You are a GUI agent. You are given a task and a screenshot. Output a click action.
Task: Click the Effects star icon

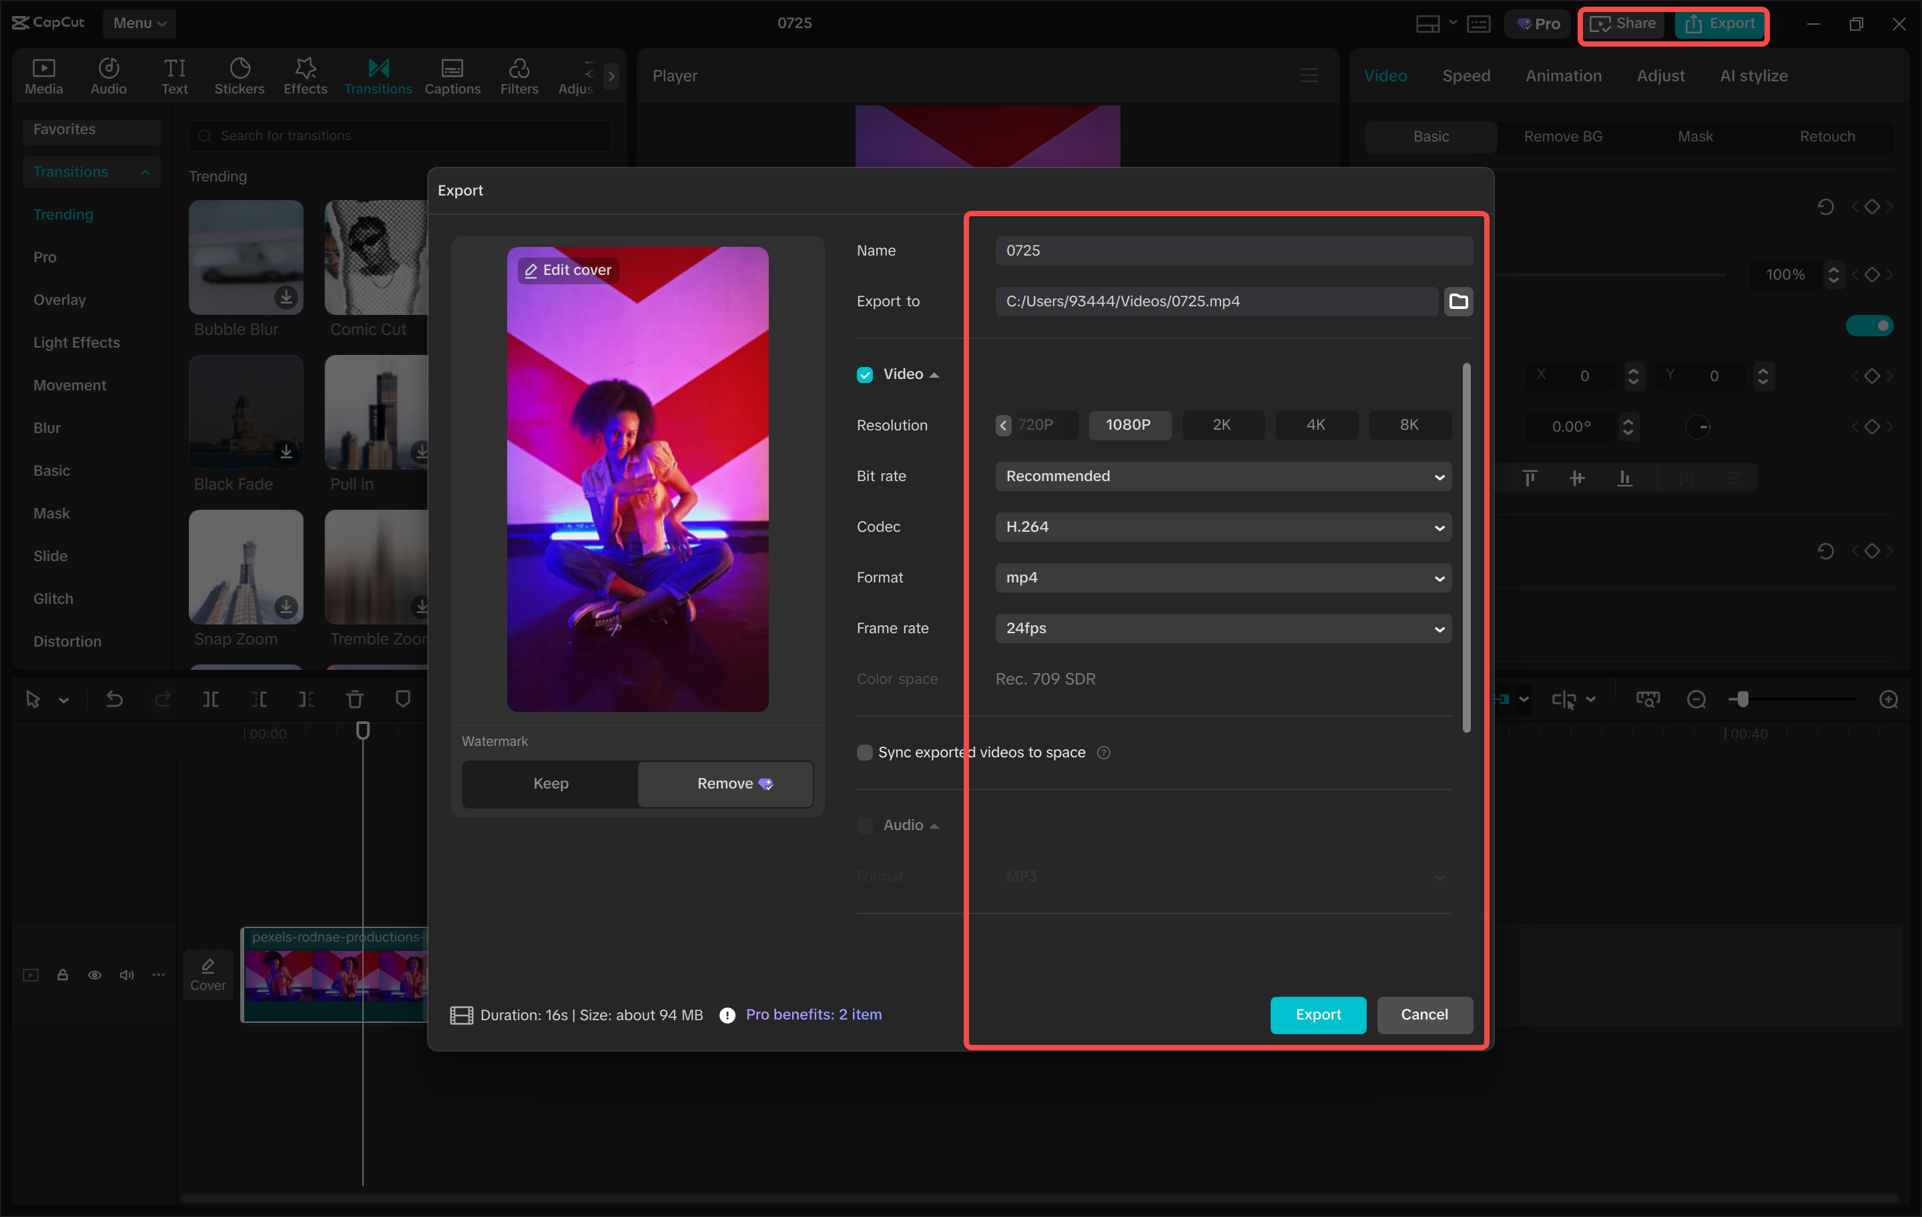tap(305, 69)
